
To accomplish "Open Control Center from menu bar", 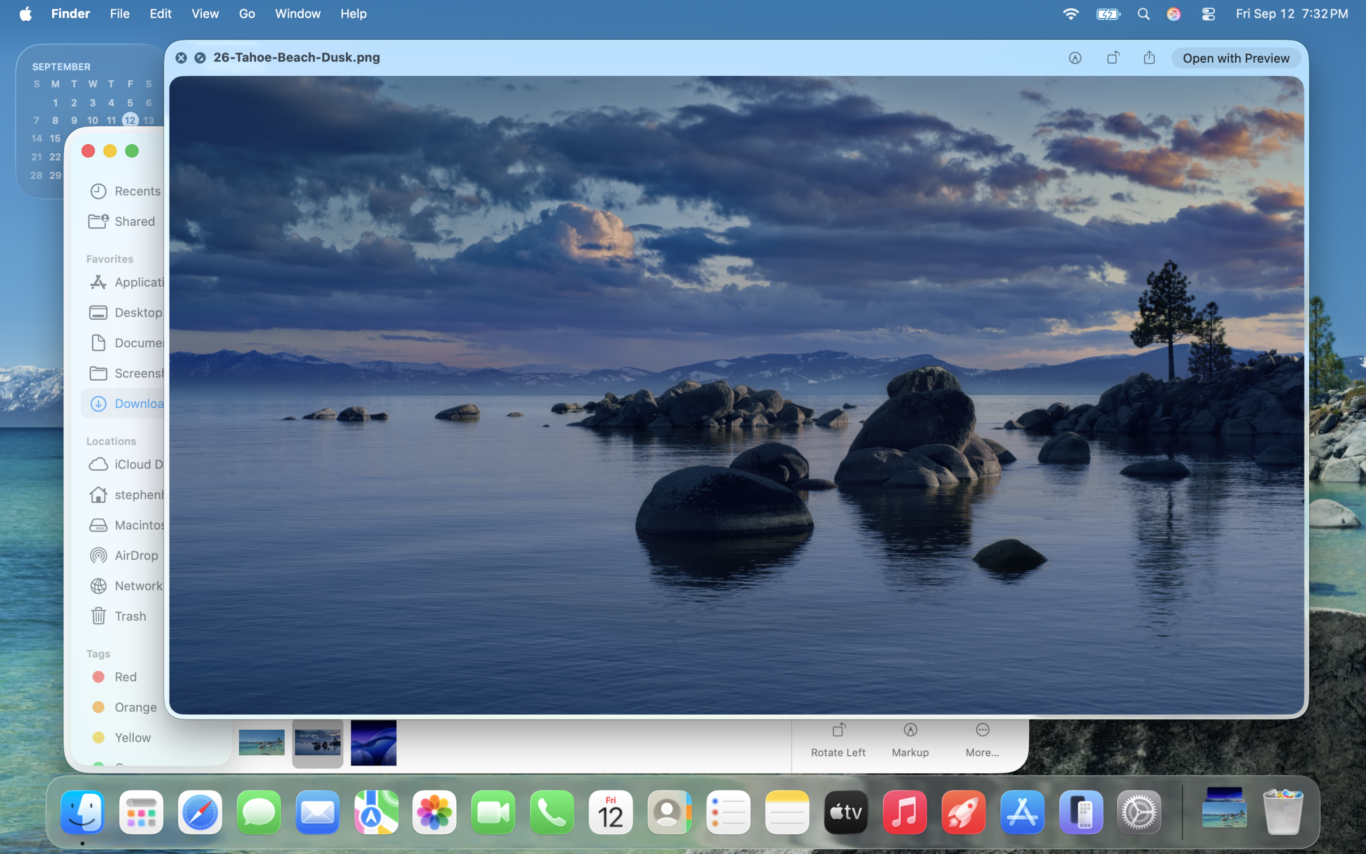I will click(x=1208, y=13).
